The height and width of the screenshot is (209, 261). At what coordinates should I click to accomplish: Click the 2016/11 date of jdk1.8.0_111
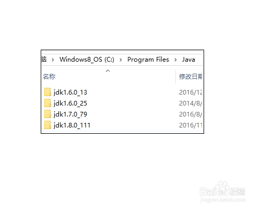pyautogui.click(x=191, y=125)
